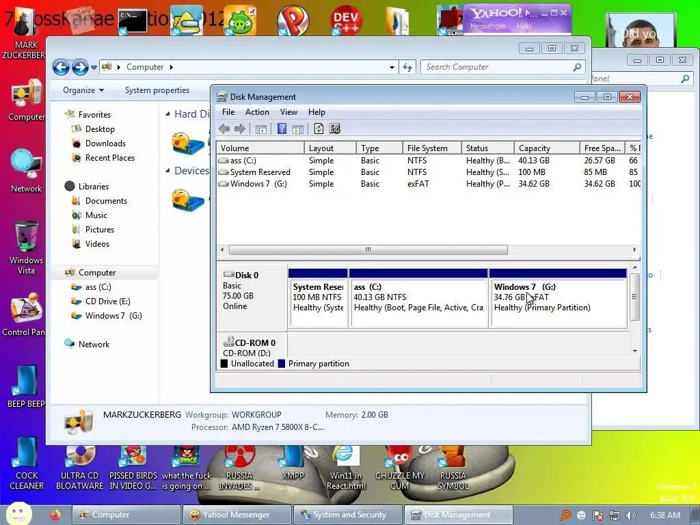Open Documents library in navigation pane
Screen dimensions: 700x525
click(106, 201)
